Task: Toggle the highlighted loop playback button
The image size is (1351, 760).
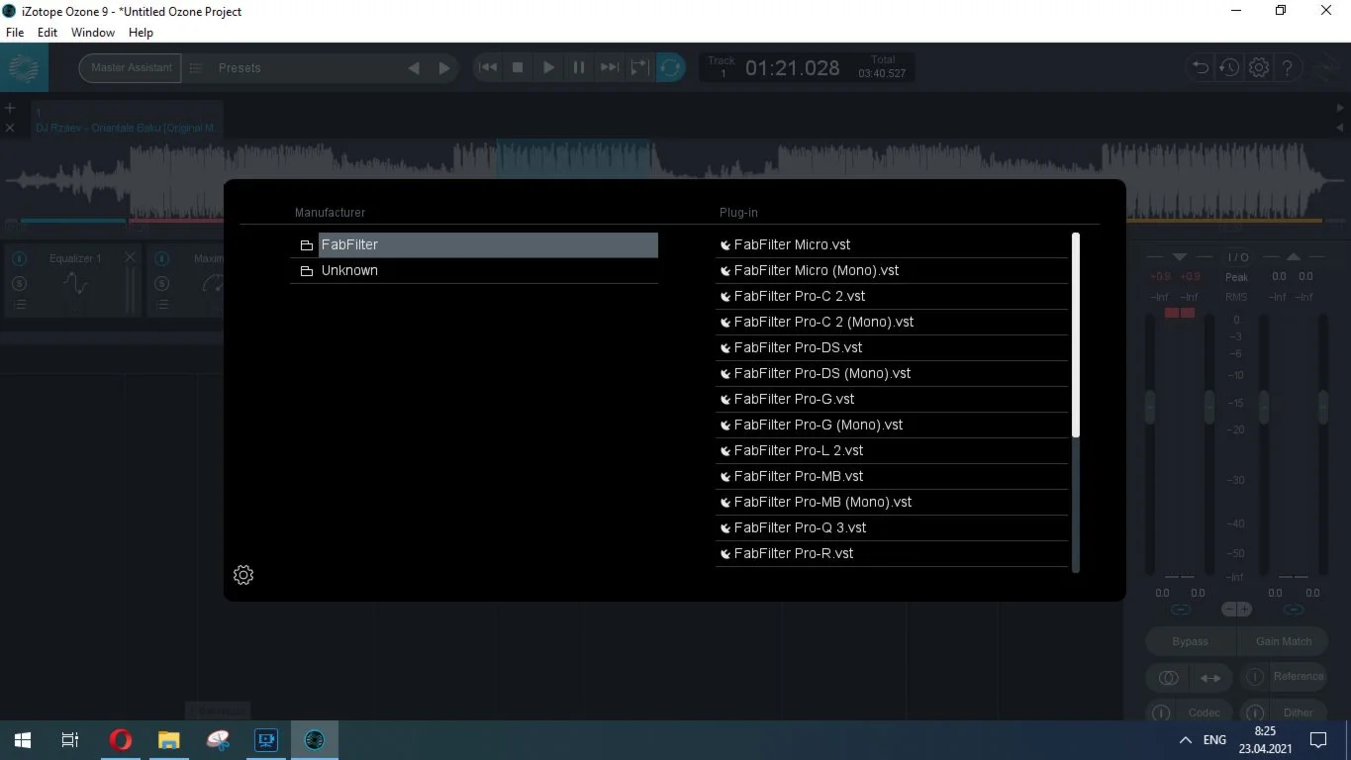Action: [670, 67]
